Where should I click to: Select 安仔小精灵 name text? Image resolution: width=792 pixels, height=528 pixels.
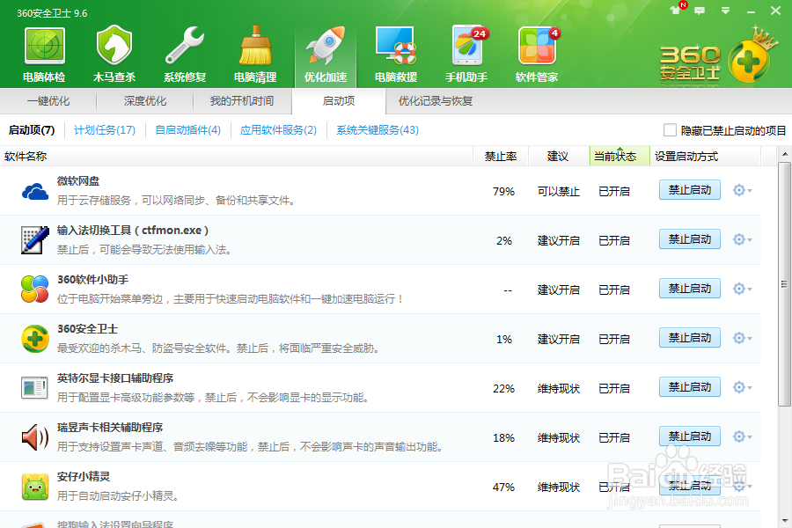click(x=84, y=476)
